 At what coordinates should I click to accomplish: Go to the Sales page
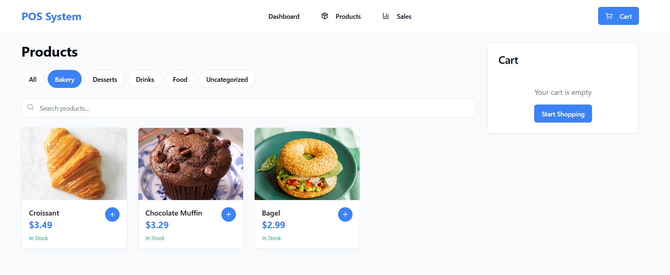point(404,16)
